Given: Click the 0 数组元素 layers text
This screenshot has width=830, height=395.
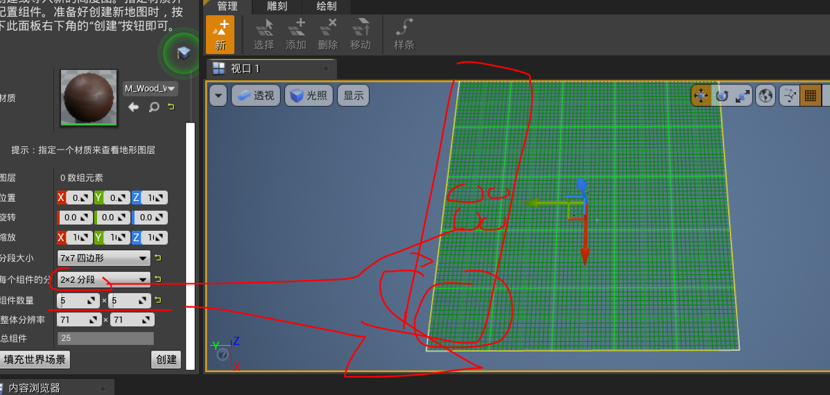Looking at the screenshot, I should pyautogui.click(x=82, y=178).
